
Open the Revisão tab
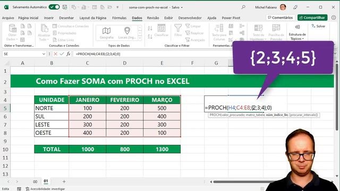click(x=153, y=18)
